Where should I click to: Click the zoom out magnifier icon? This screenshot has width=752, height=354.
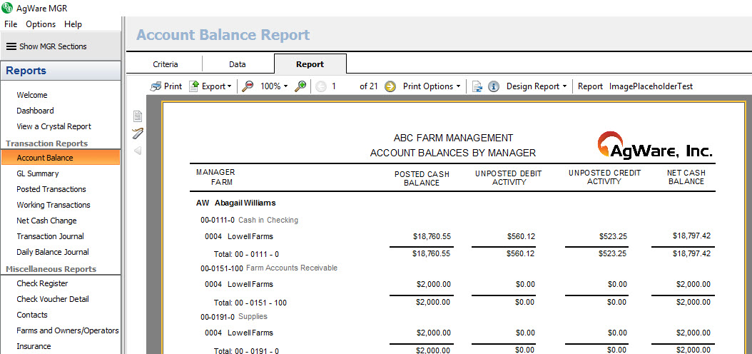click(248, 86)
